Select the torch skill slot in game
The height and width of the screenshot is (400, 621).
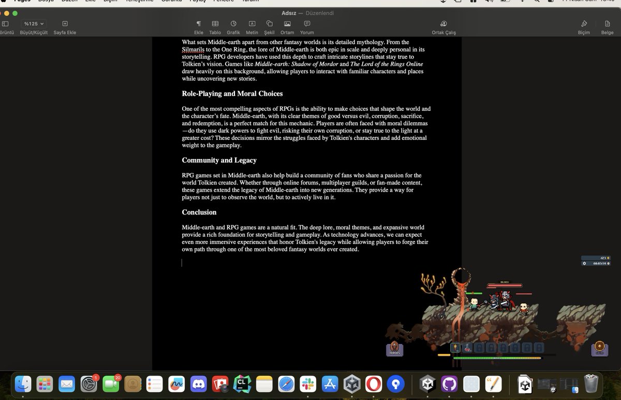pyautogui.click(x=455, y=348)
